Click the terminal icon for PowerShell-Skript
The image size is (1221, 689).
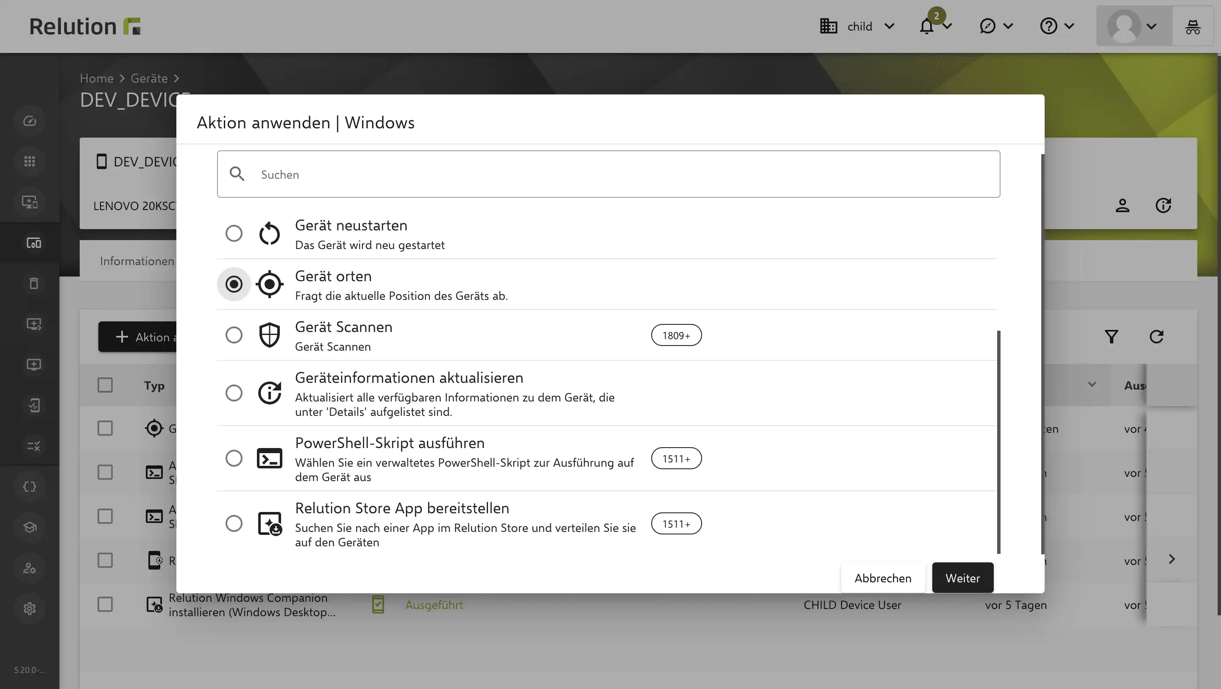[270, 458]
